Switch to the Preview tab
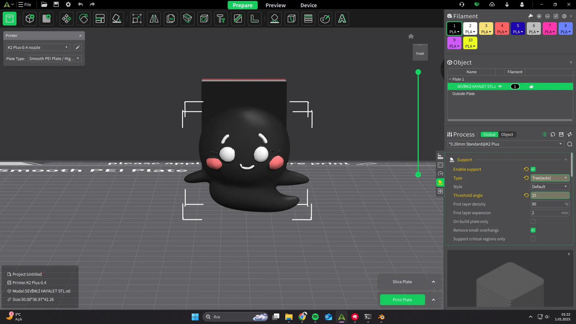Image resolution: width=576 pixels, height=324 pixels. point(275,5)
